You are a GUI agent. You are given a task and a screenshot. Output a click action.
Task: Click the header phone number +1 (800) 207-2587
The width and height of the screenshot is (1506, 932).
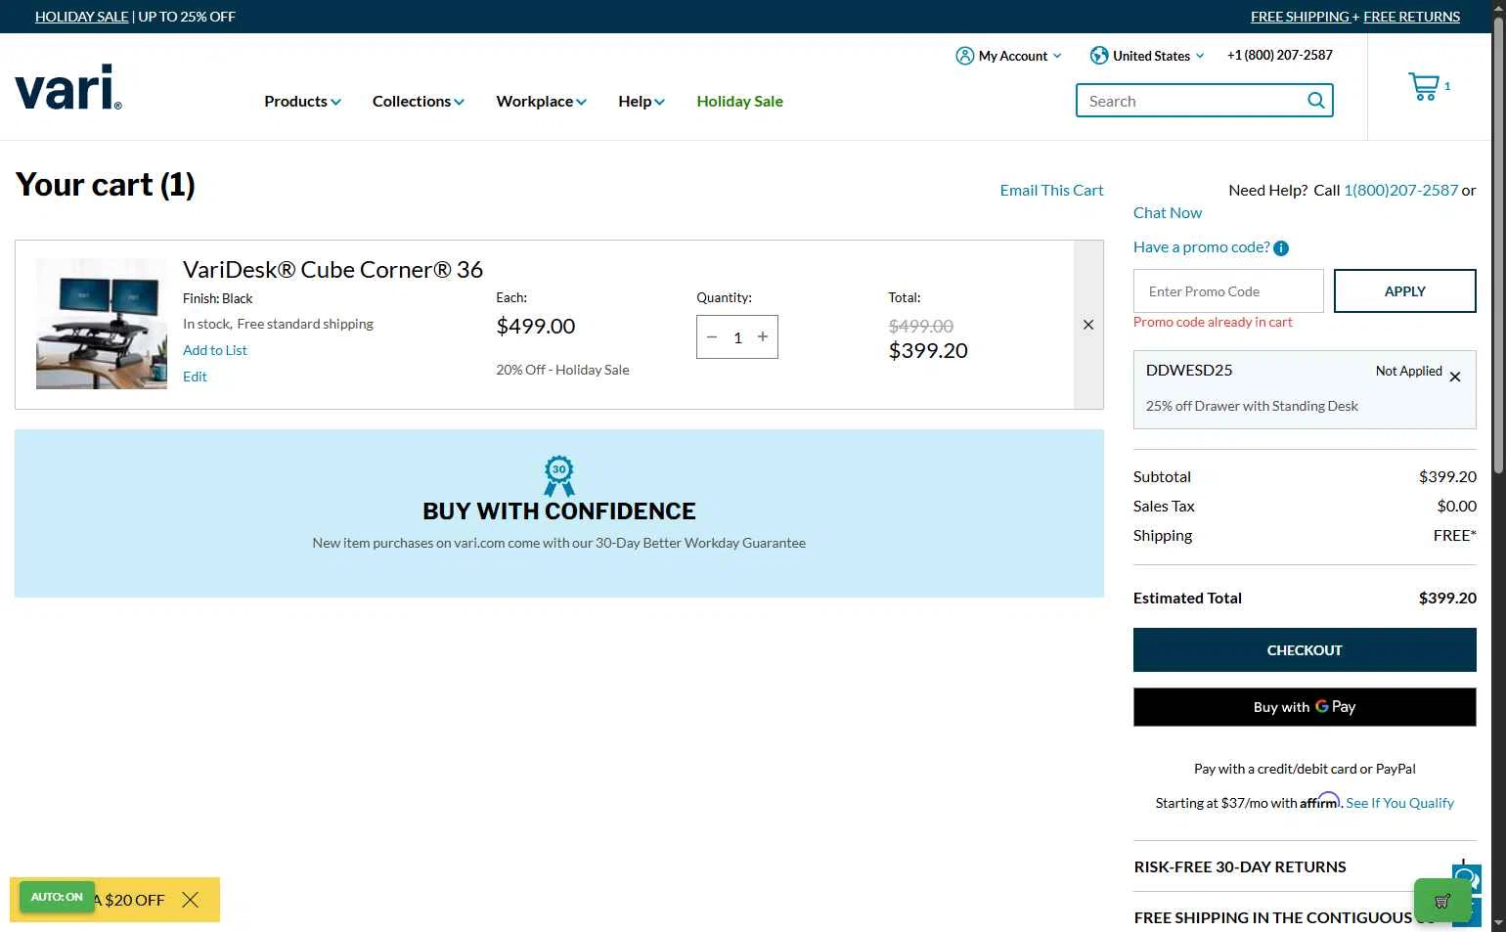tap(1280, 56)
